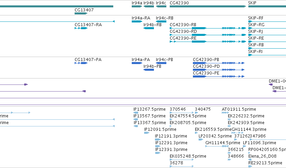Viewport: 286px width, 168px height.
Task: Click the Elena_26_D08 feature label
Action: (x=262, y=157)
